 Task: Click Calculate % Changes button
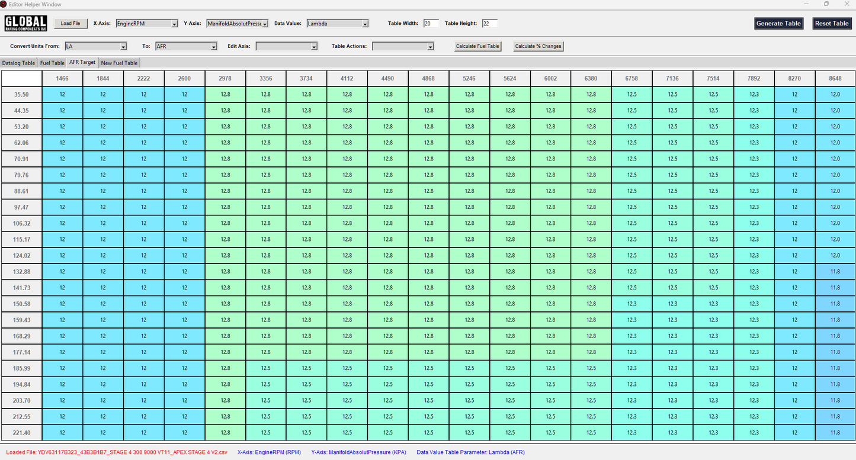538,46
